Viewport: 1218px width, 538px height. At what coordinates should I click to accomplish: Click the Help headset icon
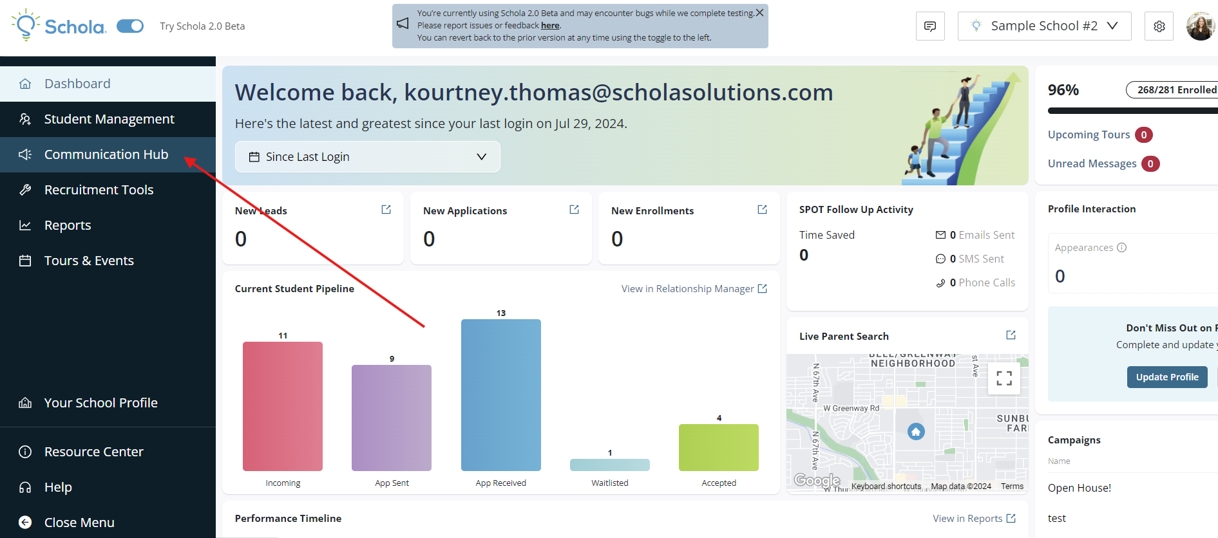coord(25,487)
